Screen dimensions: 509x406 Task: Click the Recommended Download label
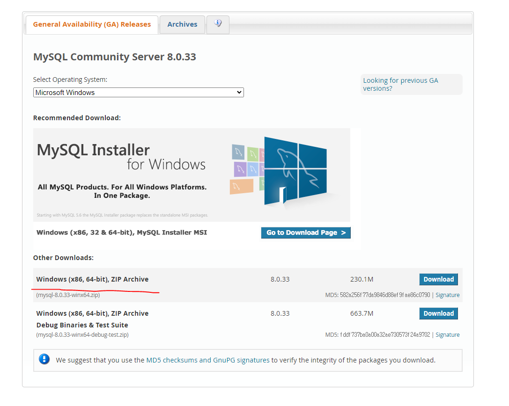pos(77,118)
